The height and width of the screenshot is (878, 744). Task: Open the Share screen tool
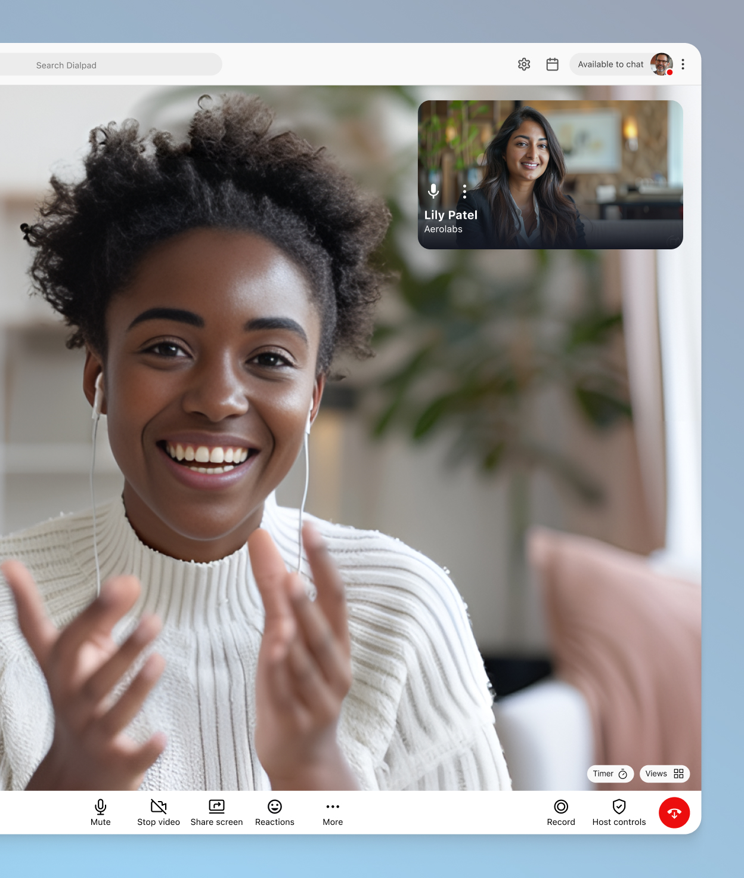216,812
